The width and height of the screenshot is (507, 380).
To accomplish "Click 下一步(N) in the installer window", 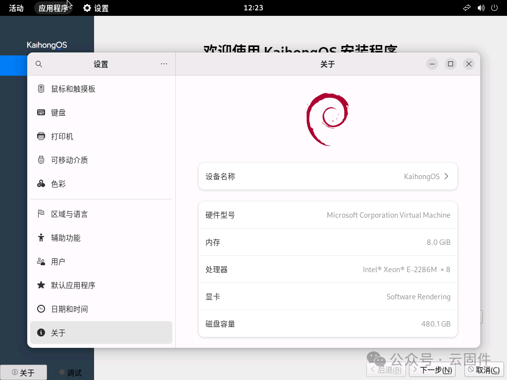I will 432,370.
